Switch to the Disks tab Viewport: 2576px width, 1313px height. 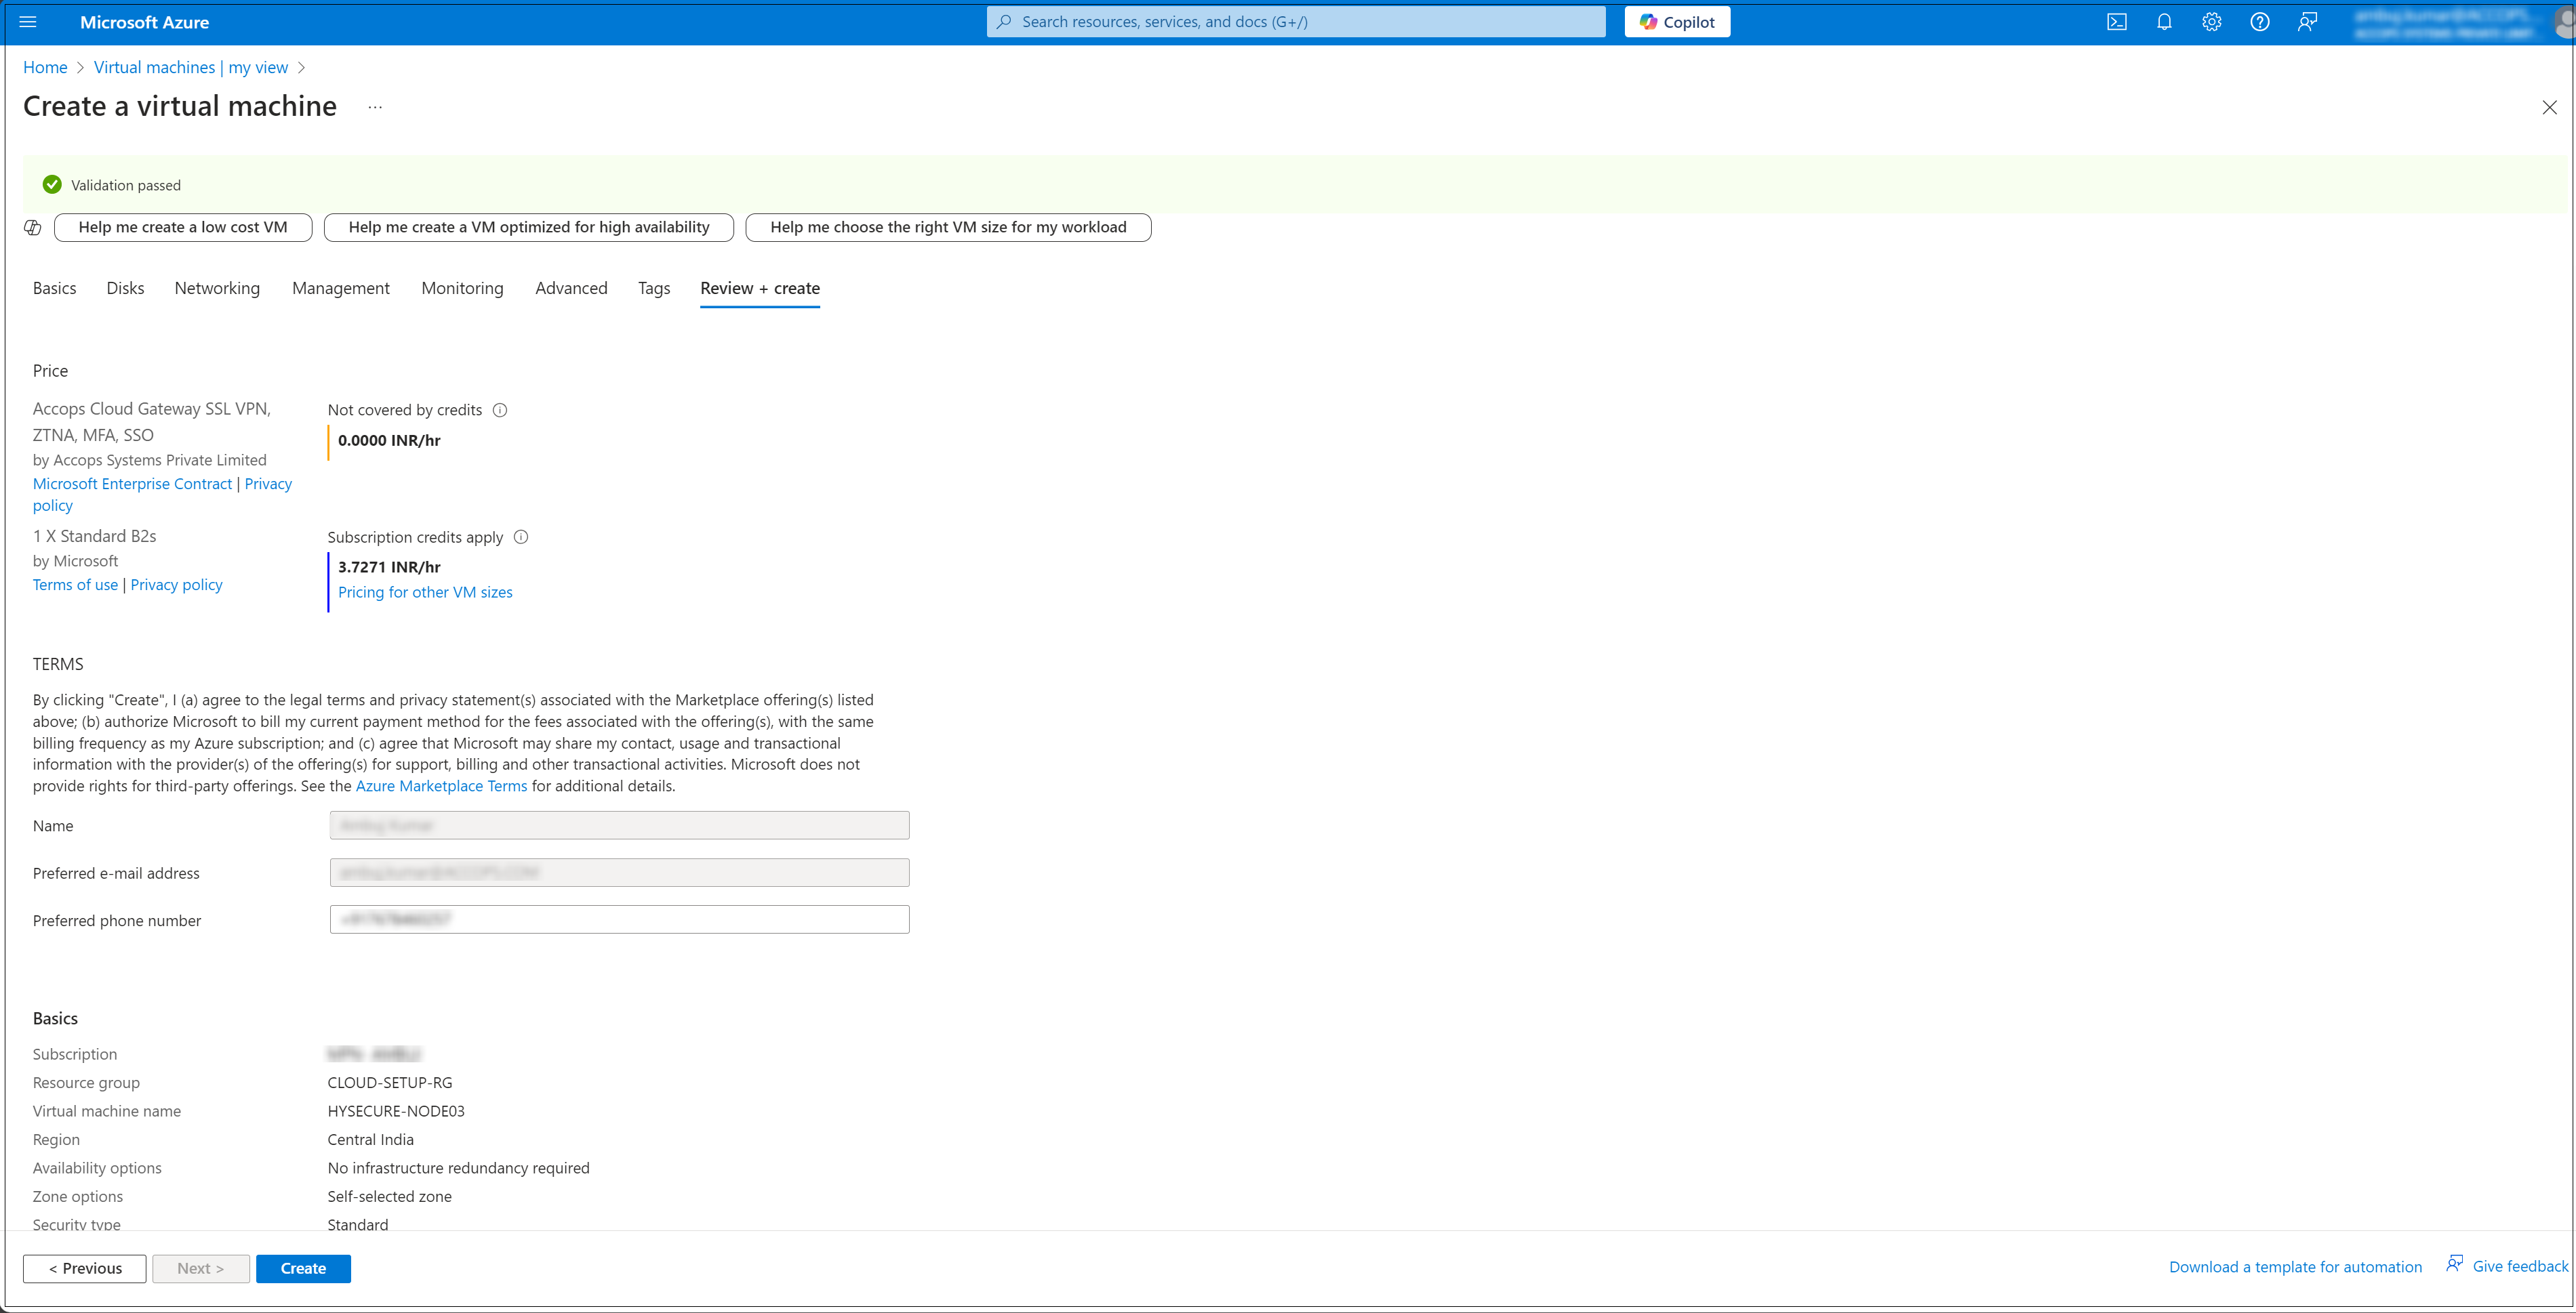(x=125, y=288)
